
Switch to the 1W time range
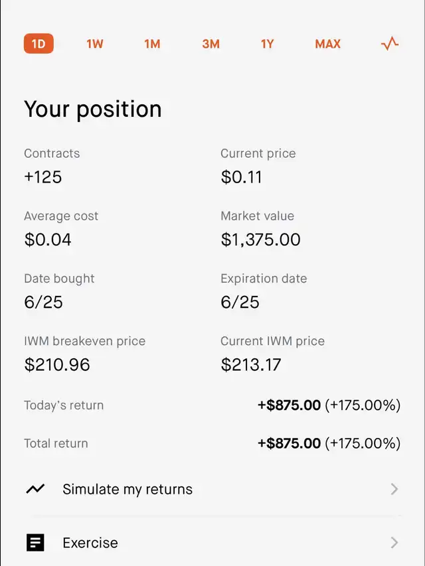point(95,44)
